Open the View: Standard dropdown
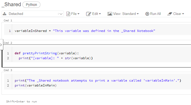This screenshot has height=105, width=191. (123, 14)
